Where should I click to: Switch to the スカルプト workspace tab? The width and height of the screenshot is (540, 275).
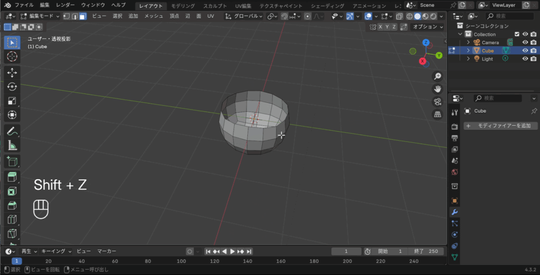[x=215, y=5]
